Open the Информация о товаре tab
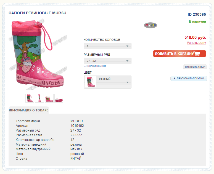214x174 pixels. [28, 110]
